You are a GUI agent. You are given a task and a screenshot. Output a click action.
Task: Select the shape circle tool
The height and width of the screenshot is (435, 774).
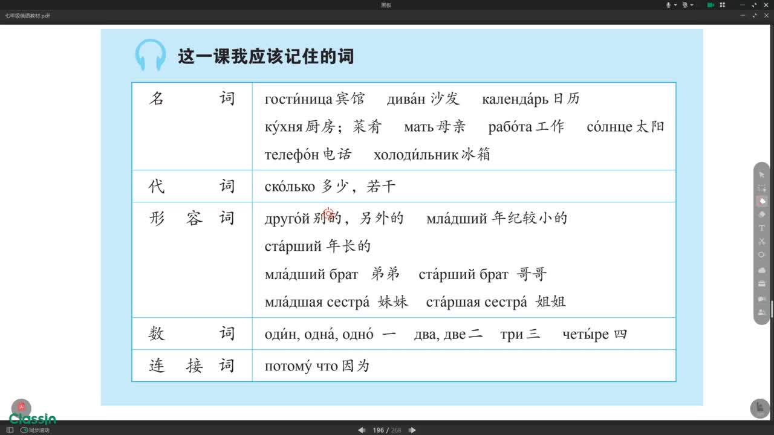point(762,254)
